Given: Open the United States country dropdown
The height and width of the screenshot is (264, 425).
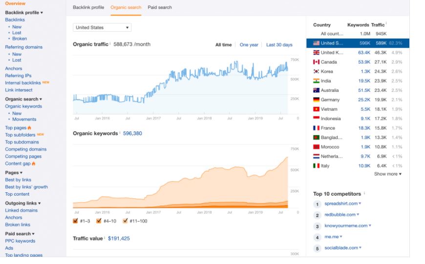Looking at the screenshot, I should (x=102, y=27).
